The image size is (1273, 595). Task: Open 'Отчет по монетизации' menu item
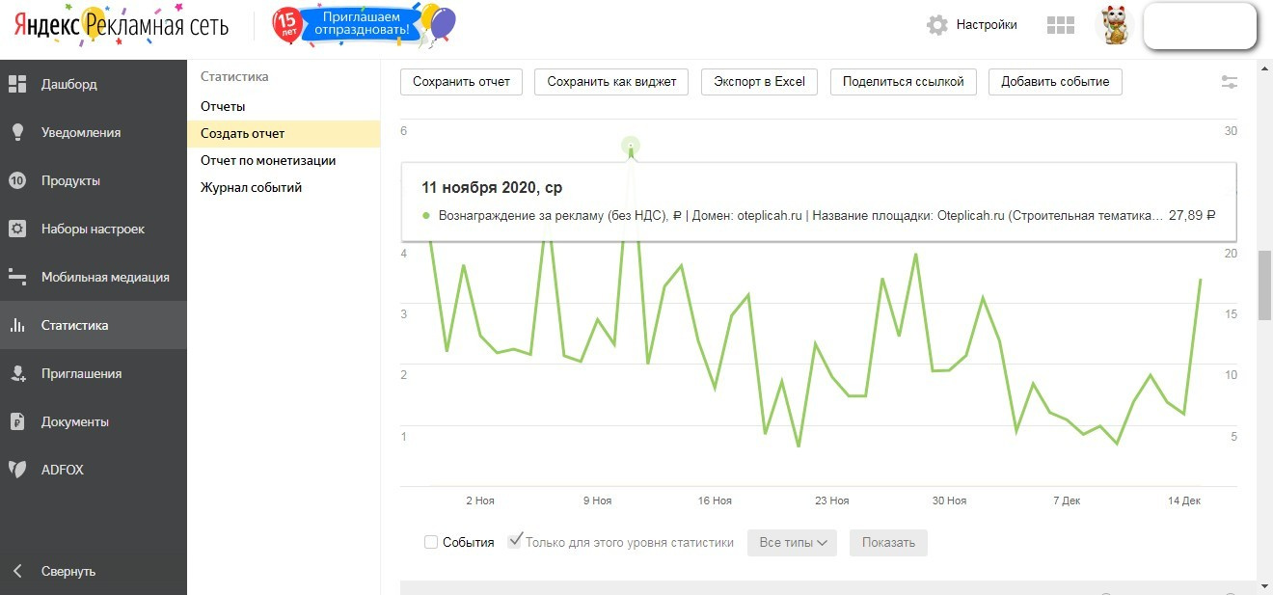click(268, 160)
